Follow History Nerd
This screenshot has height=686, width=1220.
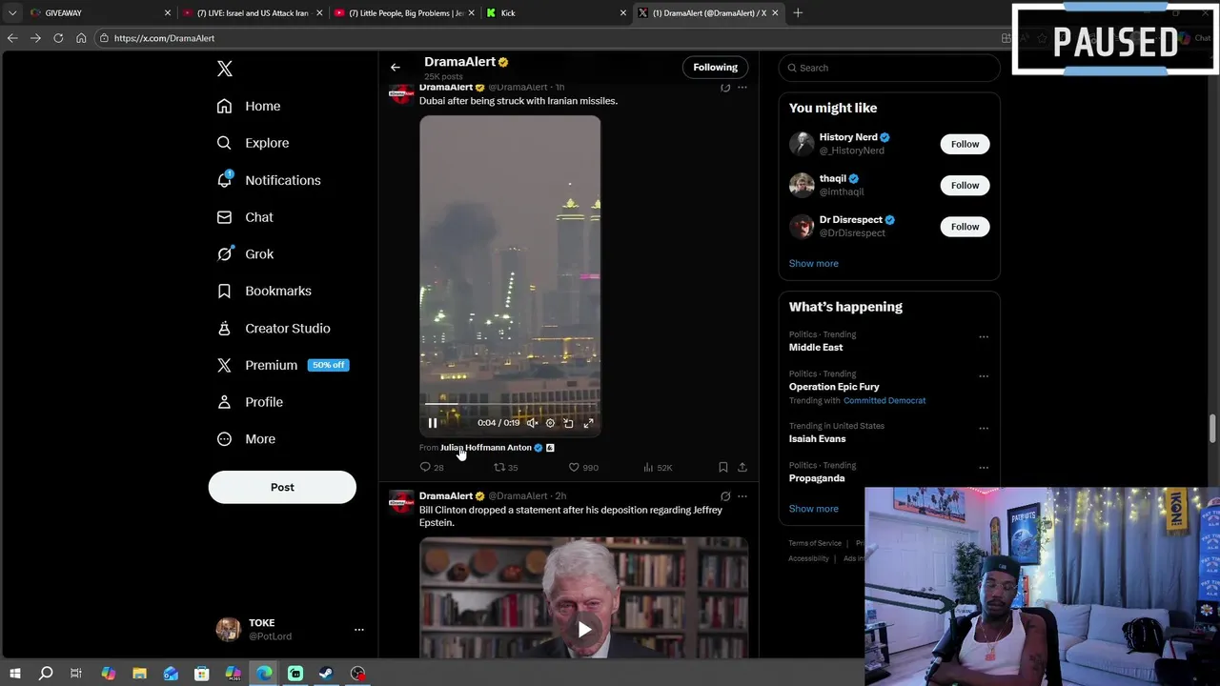pos(965,144)
